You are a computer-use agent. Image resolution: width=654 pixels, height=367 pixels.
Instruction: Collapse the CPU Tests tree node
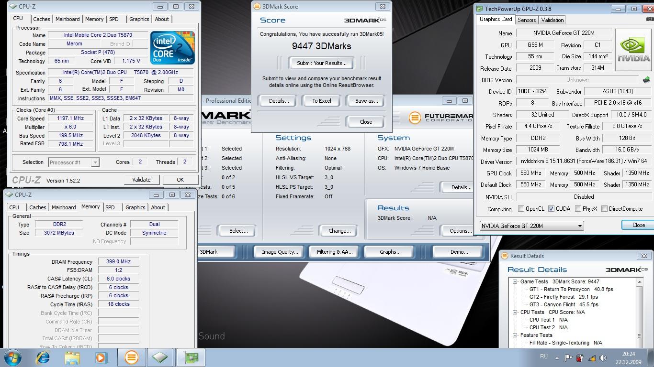pyautogui.click(x=515, y=312)
